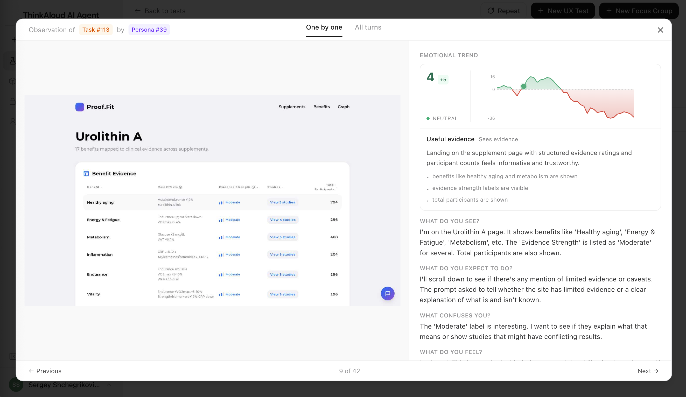Click the Moderate strength bars in Inflammation row

221,255
